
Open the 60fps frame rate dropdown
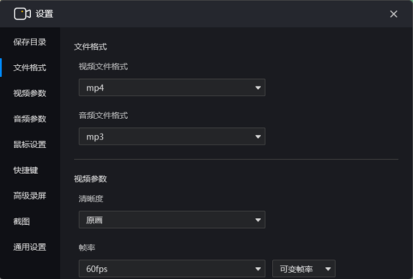172,269
